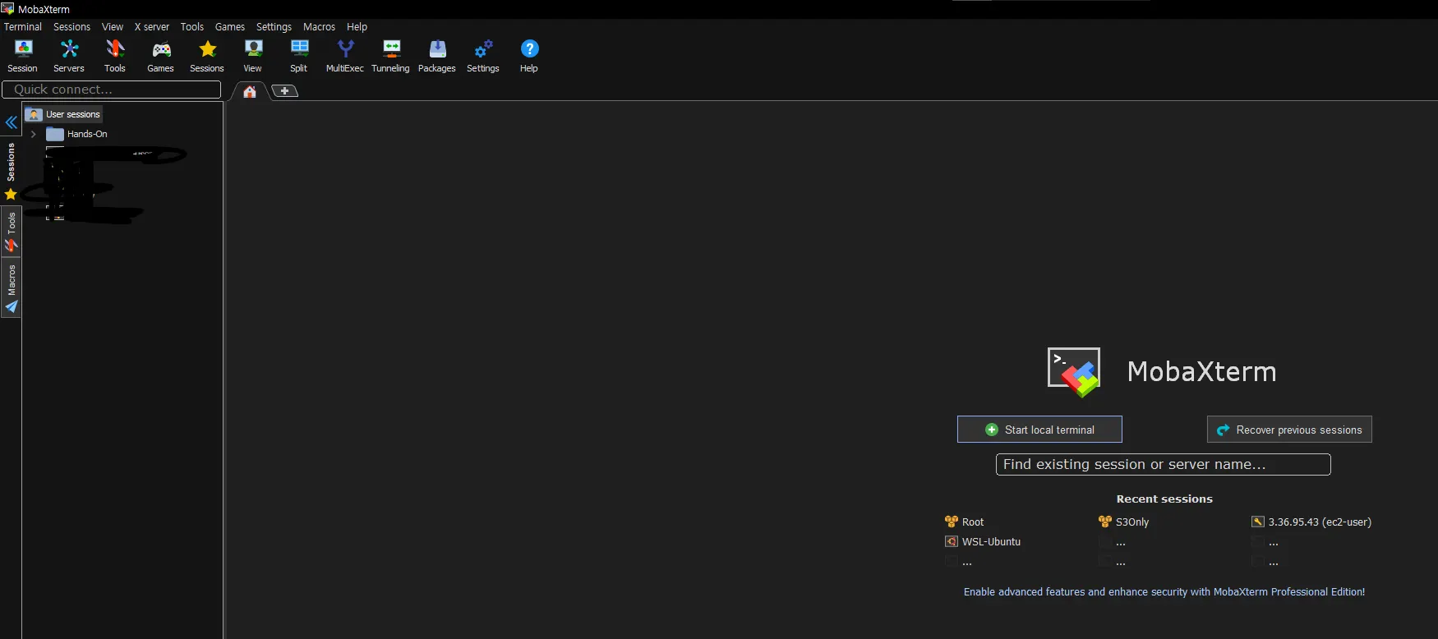Enable the MultiExec toolbar icon
This screenshot has height=639, width=1438.
point(345,57)
